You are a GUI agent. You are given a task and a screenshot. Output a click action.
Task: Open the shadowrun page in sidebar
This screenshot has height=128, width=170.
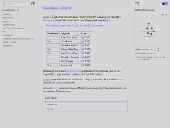[7, 35]
